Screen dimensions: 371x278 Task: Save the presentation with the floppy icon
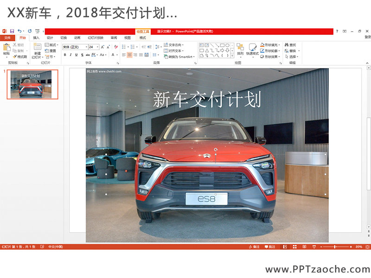tap(12, 31)
